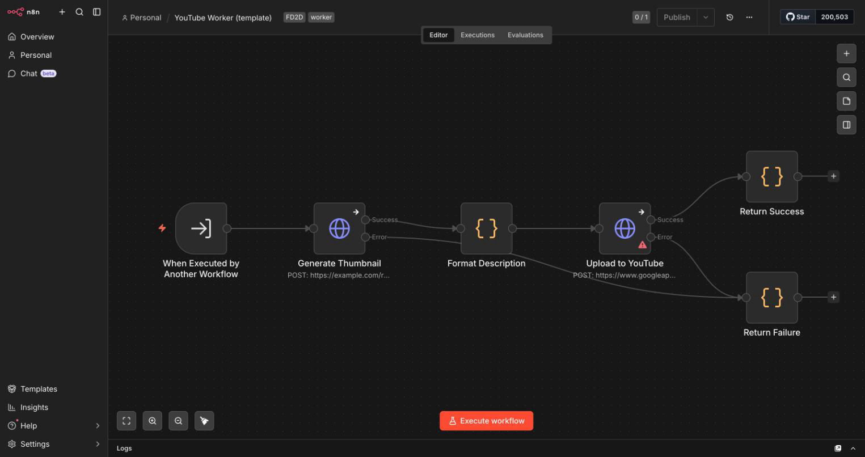Click the 0/1 counter beside Publish
This screenshot has width=865, height=457.
(x=641, y=17)
